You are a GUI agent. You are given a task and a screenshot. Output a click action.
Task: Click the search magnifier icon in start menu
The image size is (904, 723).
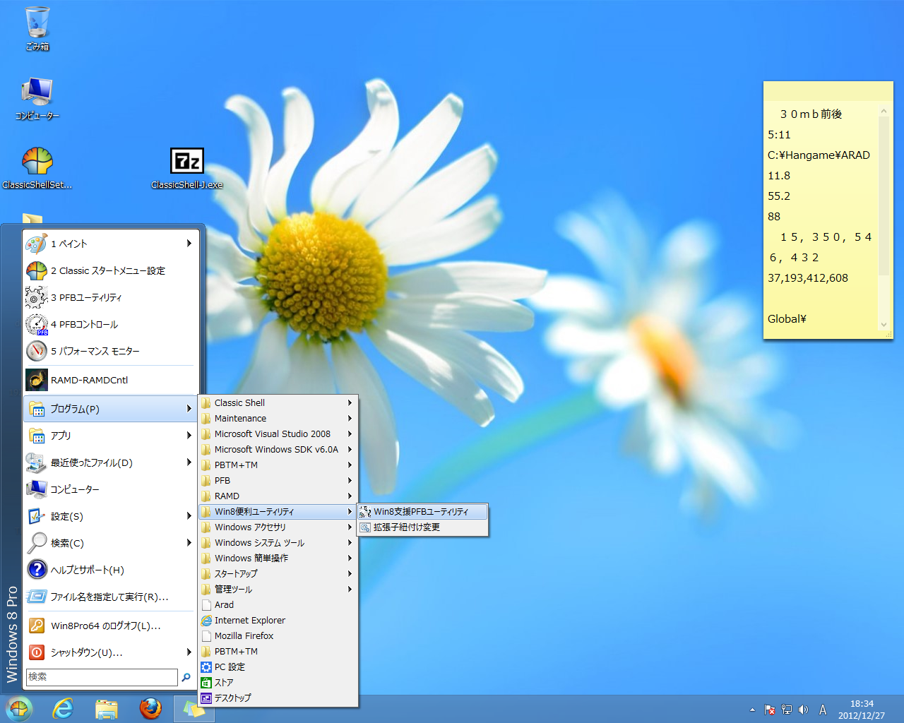pos(186,677)
